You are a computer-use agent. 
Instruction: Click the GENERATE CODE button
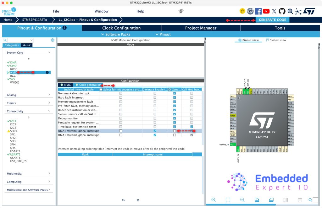[x=272, y=20]
